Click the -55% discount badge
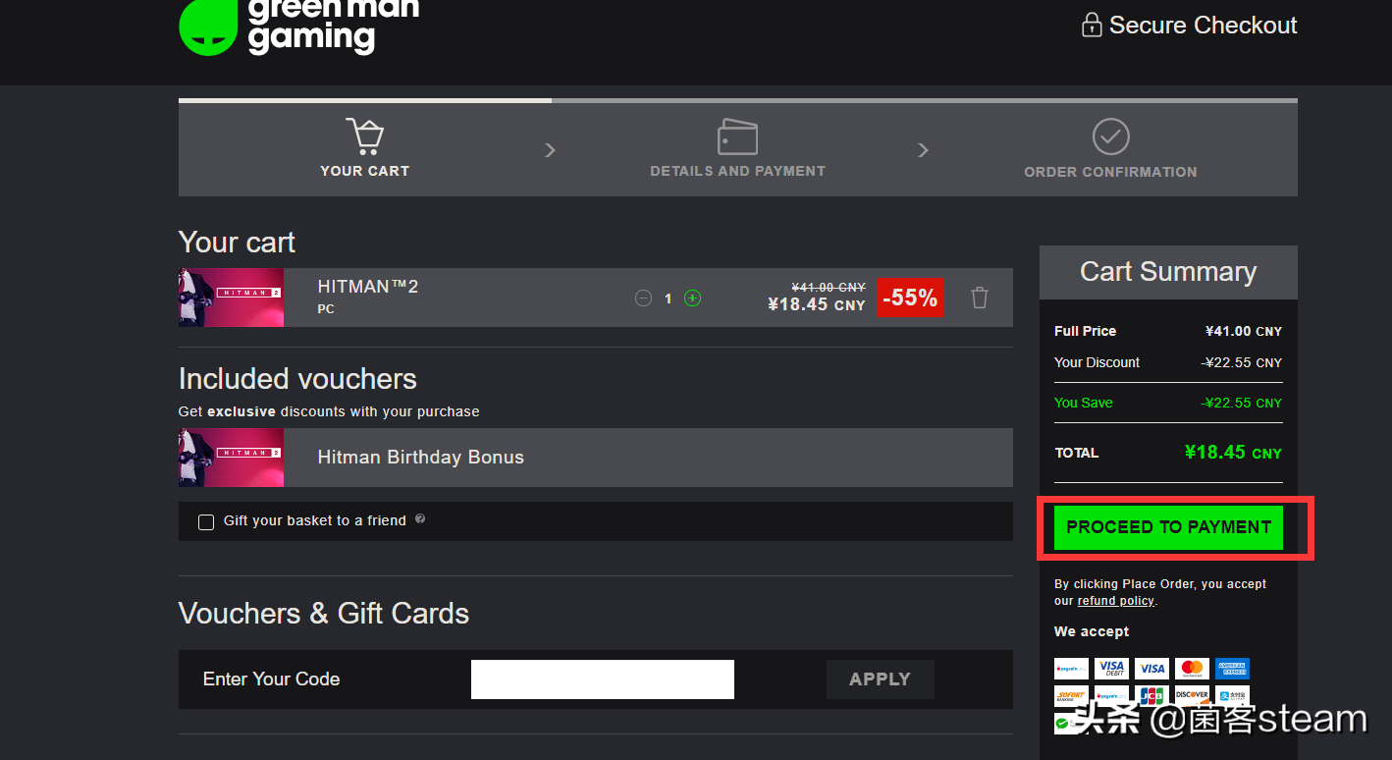 tap(910, 298)
